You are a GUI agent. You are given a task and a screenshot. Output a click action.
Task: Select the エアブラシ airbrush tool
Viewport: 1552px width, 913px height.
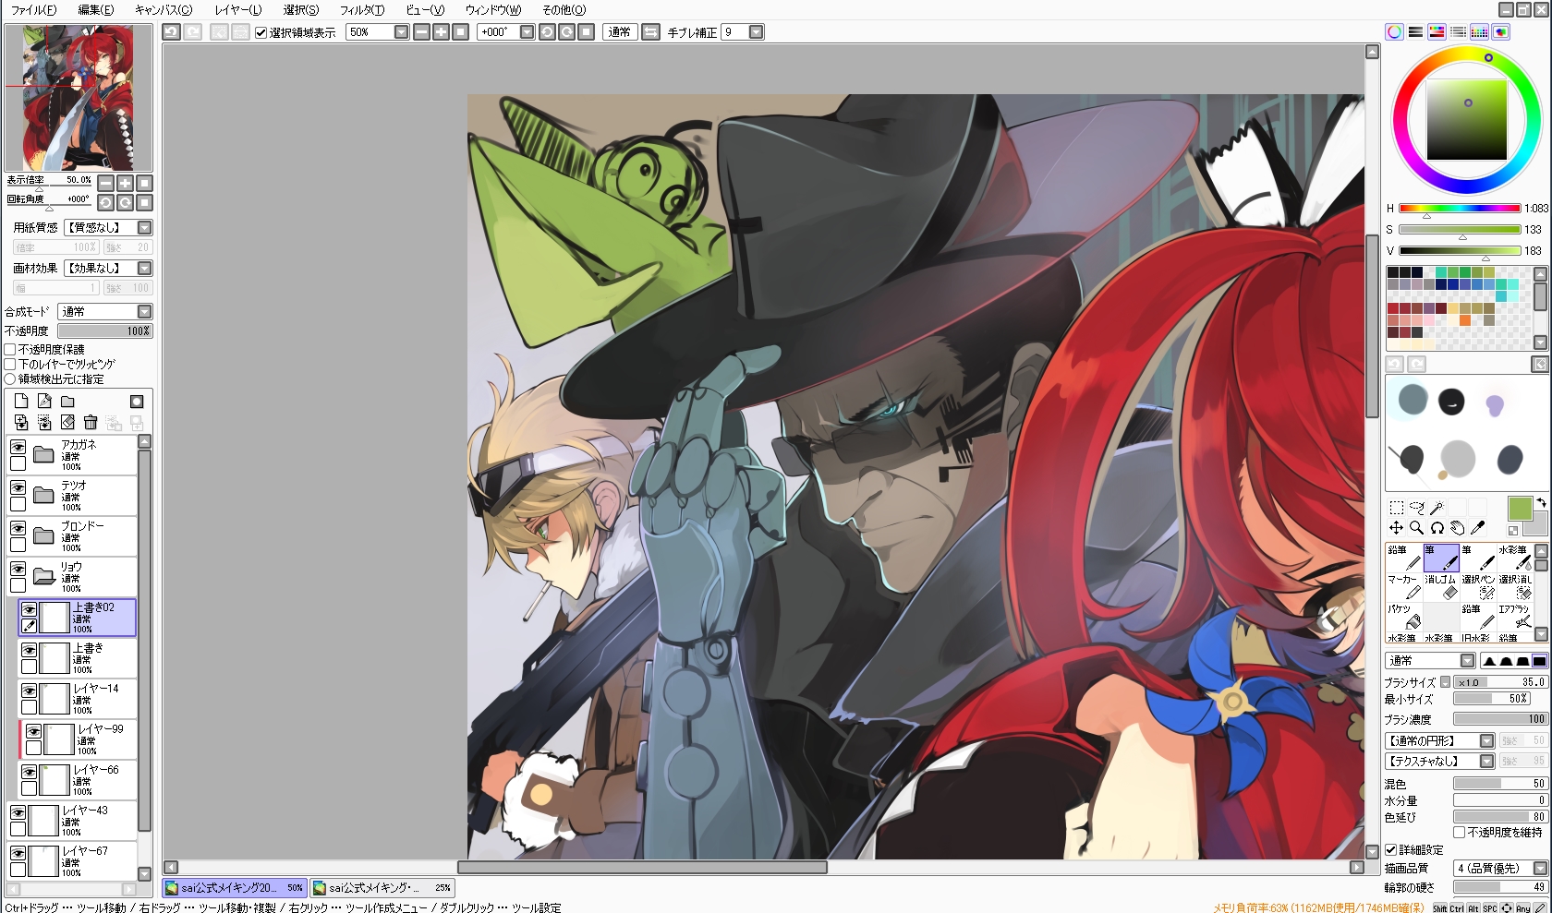1515,617
